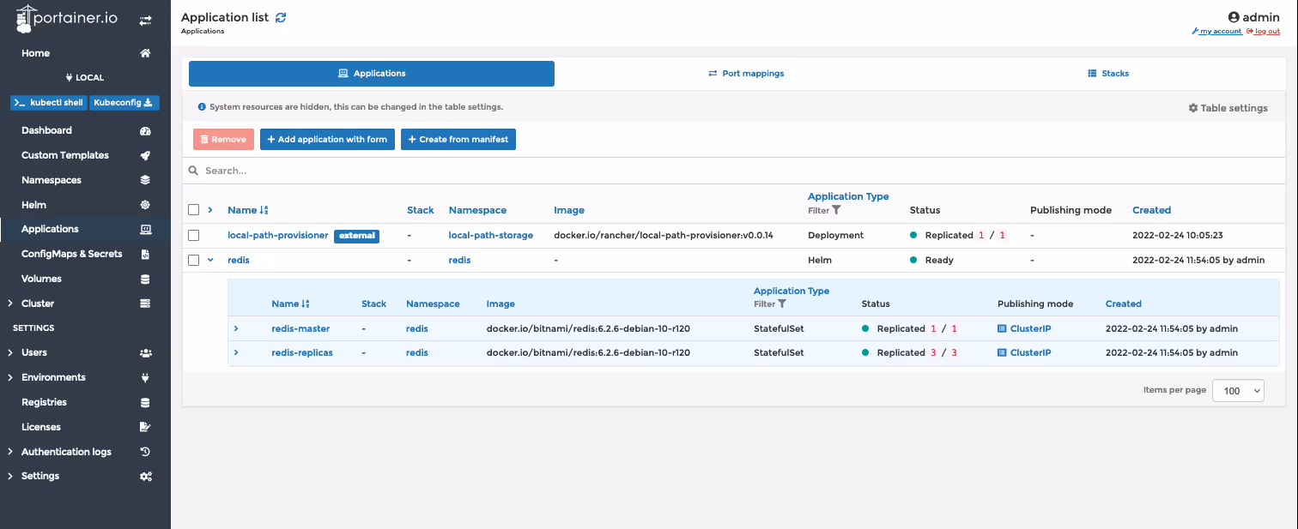
Task: Open the local-path-storage namespace link
Action: coord(491,235)
